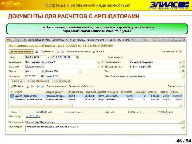Open calendar picker next to document date

click(77, 57)
